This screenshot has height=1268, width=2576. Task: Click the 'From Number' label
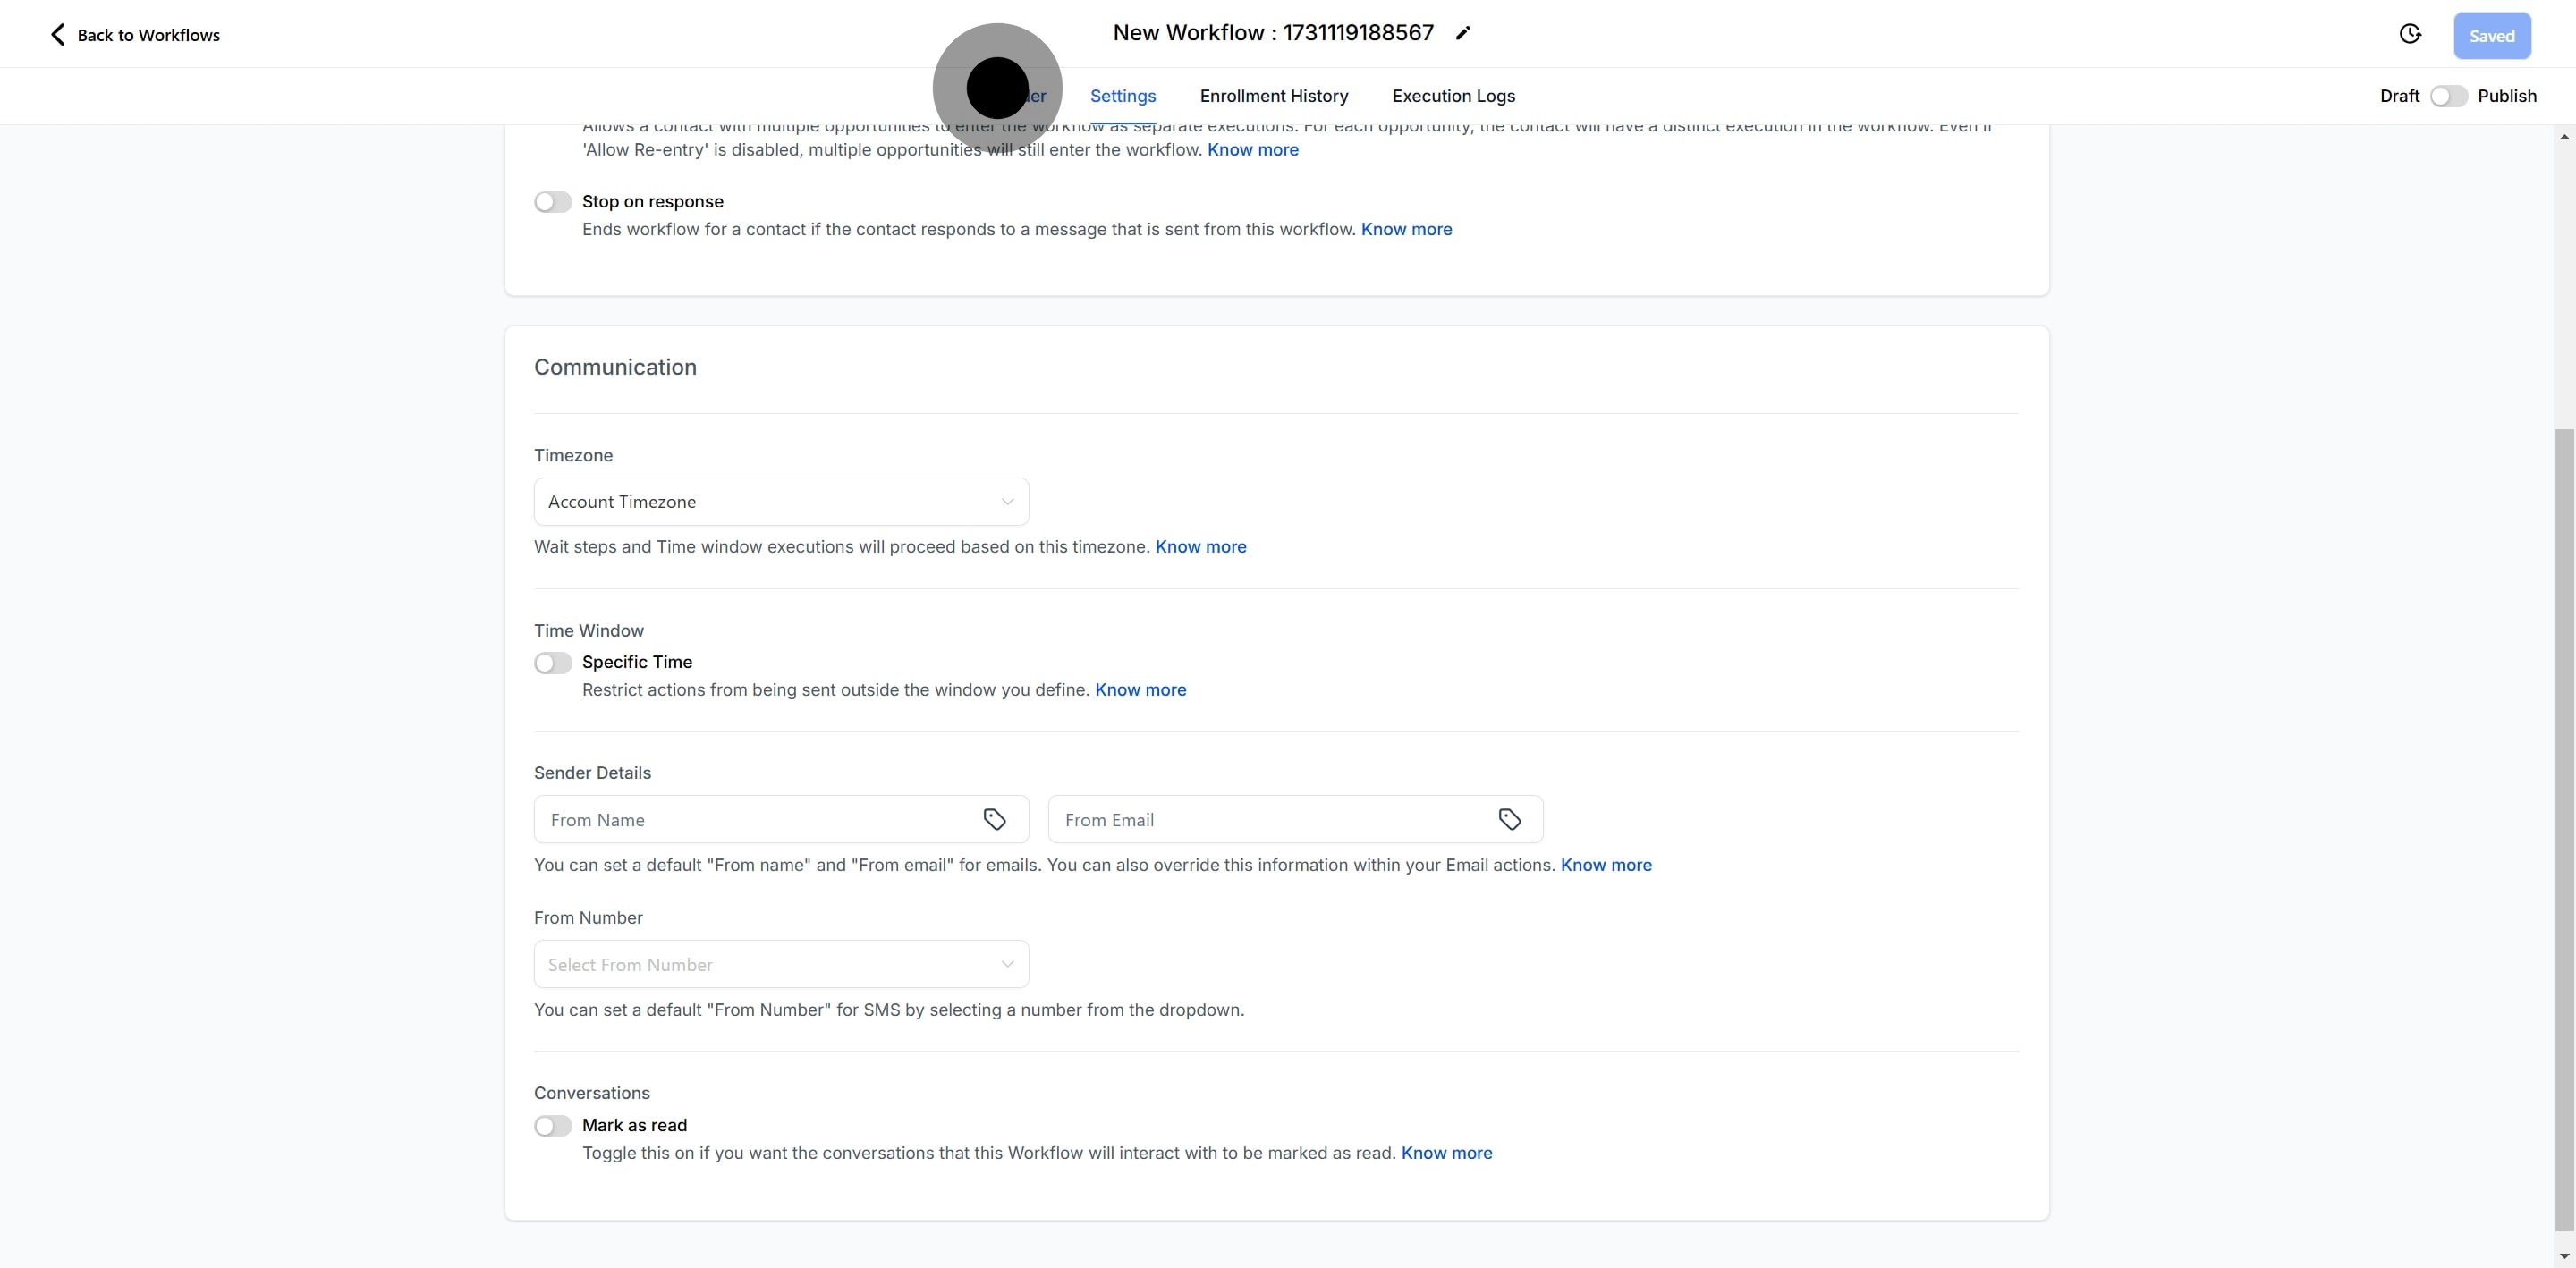[588, 918]
